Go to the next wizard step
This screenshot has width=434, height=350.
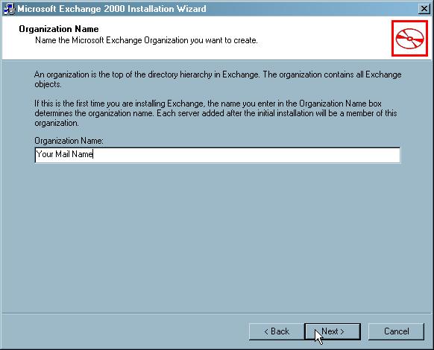click(333, 331)
